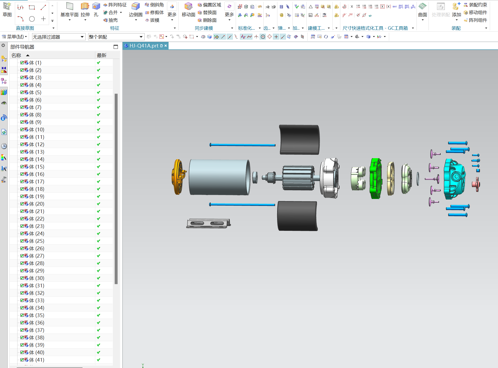This screenshot has height=368, width=498.
Task: Expand the 标准化 group dropdown arrow
Action: point(260,28)
